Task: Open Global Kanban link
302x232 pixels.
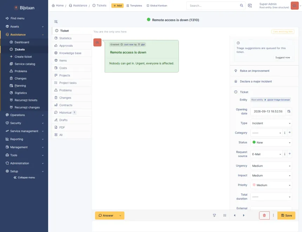Action: point(157,6)
